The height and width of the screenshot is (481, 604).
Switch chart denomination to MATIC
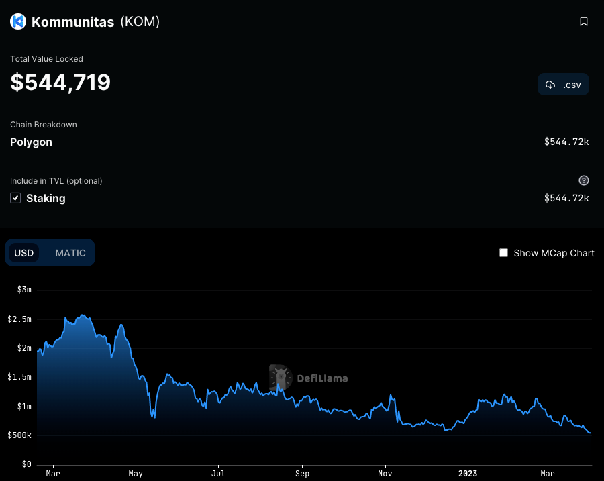[70, 253]
